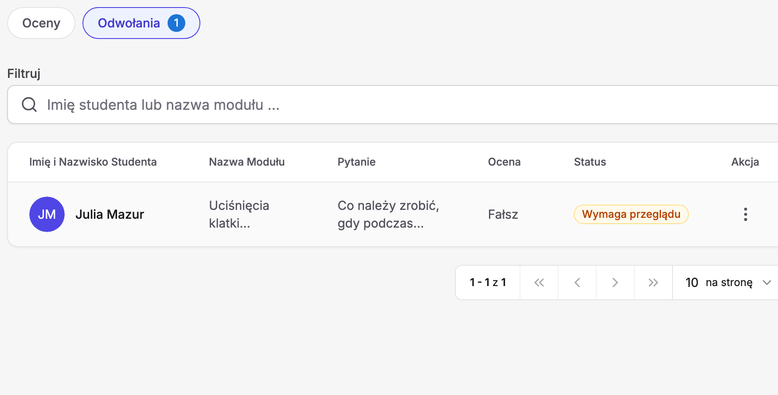778x395 pixels.
Task: Click the Filtruj label
Action: pos(24,74)
